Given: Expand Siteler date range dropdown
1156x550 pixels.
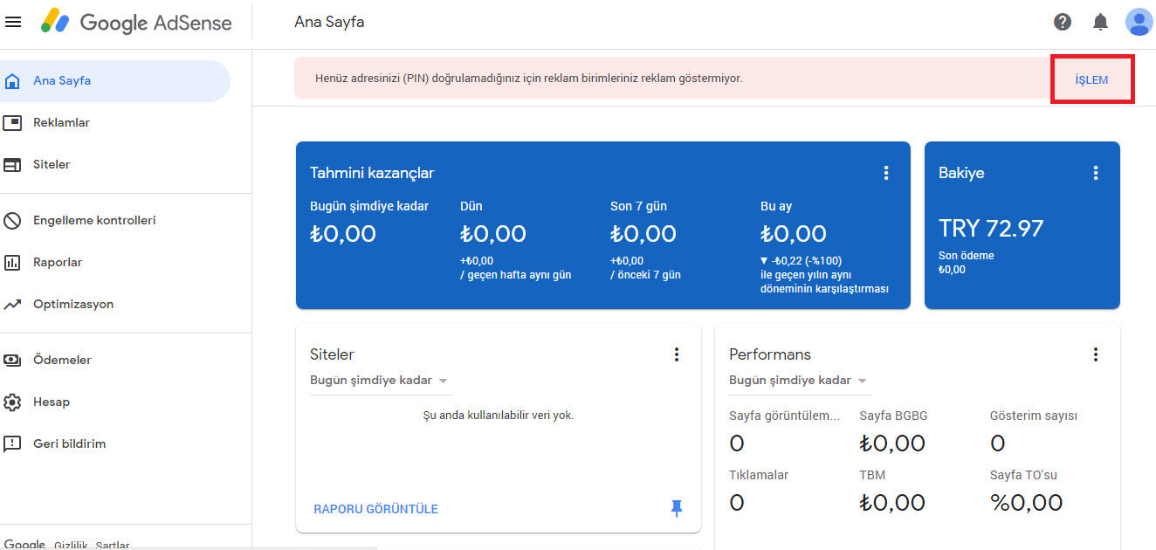Looking at the screenshot, I should (381, 381).
